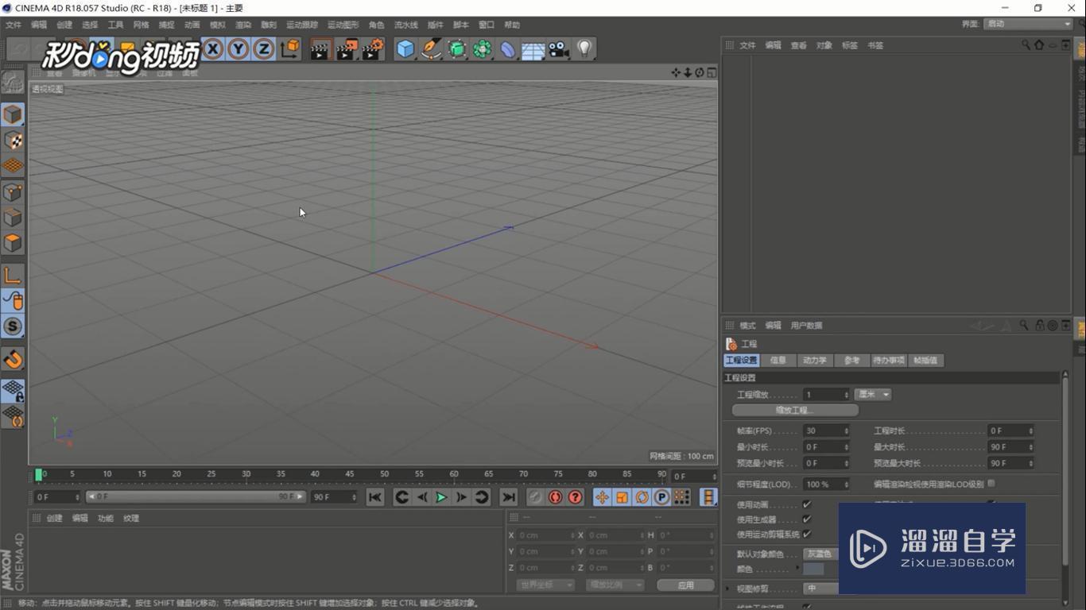This screenshot has height=610, width=1086.
Task: Open the 厘米 unit dropdown
Action: pyautogui.click(x=873, y=395)
